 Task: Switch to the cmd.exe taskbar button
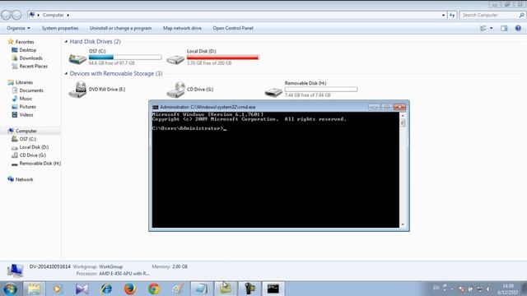[273, 289]
